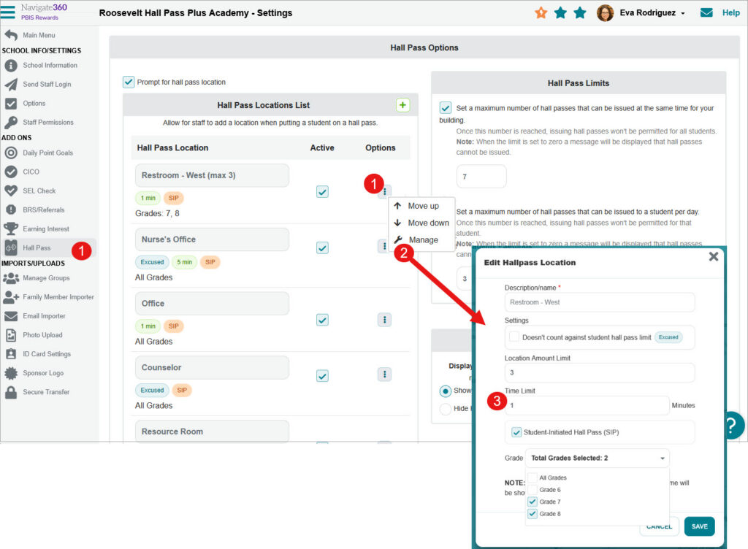
Task: Open Staff Permissions in sidebar
Action: tap(48, 123)
